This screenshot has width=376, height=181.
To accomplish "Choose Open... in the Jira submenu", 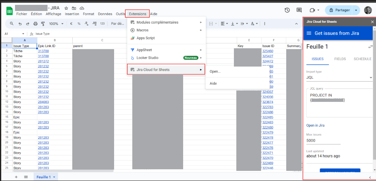I will 237,71.
